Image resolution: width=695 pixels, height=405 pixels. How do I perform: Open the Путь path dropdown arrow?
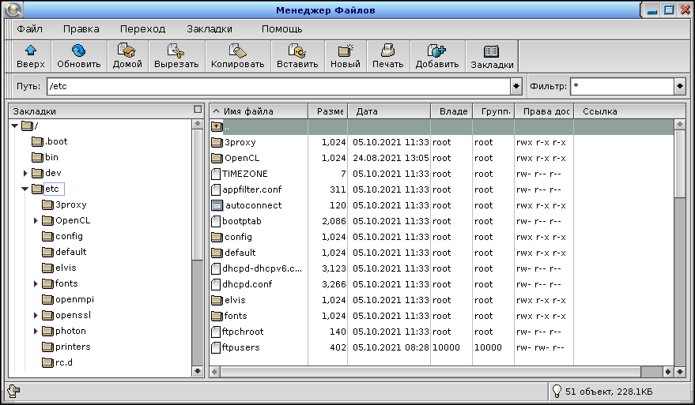(x=517, y=86)
